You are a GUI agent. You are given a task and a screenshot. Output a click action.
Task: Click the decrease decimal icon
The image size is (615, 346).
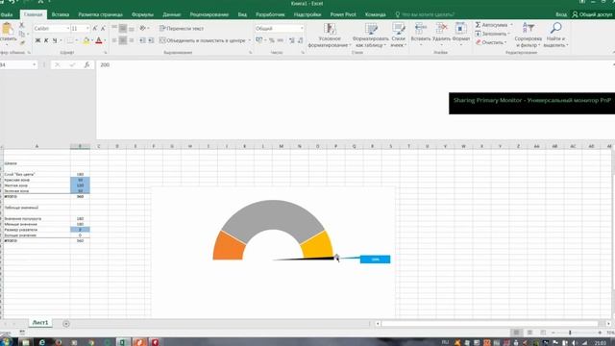point(301,40)
